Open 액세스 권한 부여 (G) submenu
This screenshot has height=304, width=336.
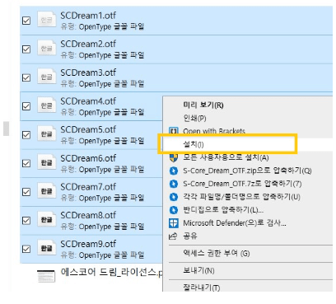click(x=217, y=253)
